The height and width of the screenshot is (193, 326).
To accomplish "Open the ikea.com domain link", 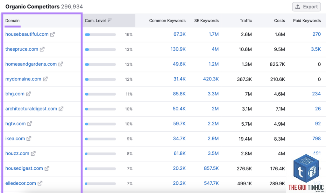I will coord(15,138).
